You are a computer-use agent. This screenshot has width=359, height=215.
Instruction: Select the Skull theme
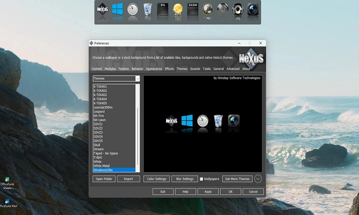(x=114, y=145)
